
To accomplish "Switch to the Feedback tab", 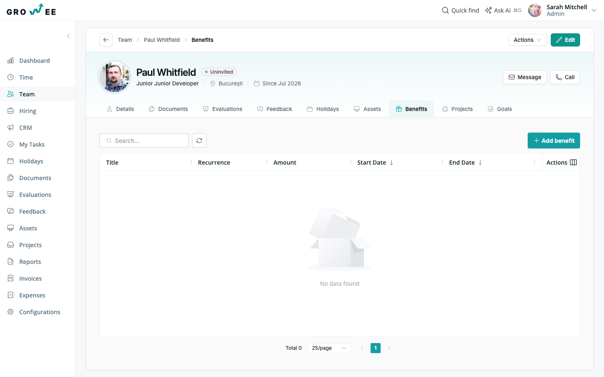I will pyautogui.click(x=274, y=109).
